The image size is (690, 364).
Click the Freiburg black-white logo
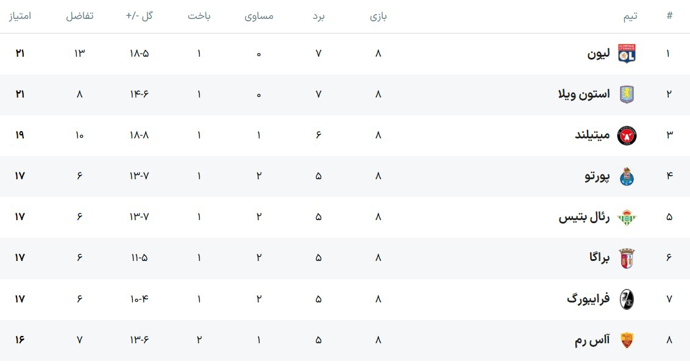click(x=627, y=299)
